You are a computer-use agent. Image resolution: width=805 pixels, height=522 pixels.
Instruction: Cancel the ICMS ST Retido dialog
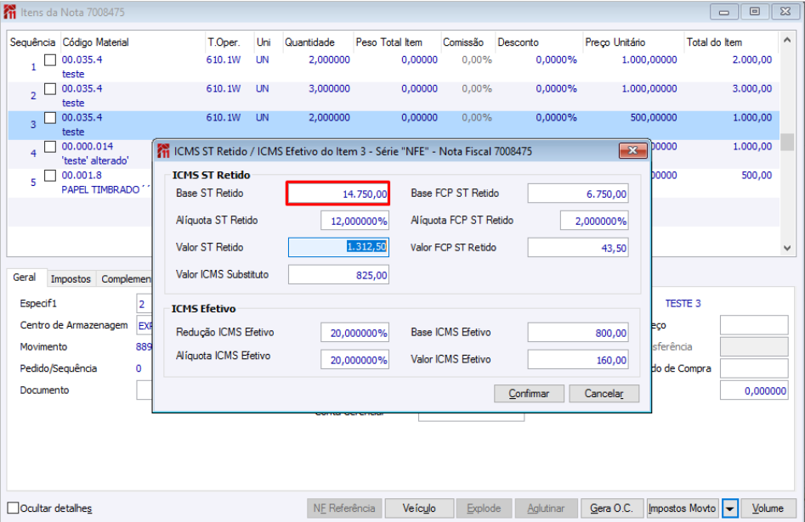click(x=604, y=394)
